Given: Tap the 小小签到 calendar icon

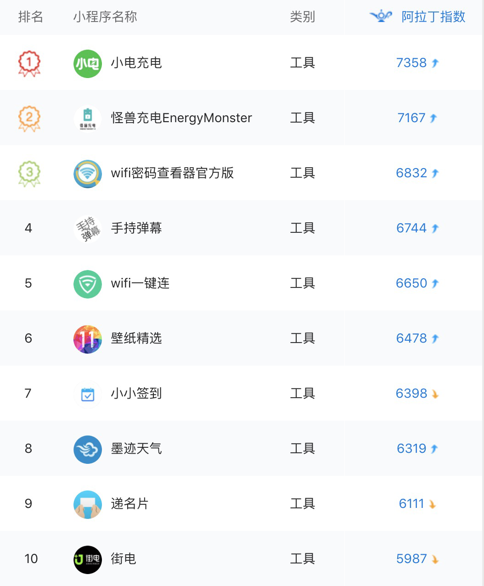Looking at the screenshot, I should (87, 394).
